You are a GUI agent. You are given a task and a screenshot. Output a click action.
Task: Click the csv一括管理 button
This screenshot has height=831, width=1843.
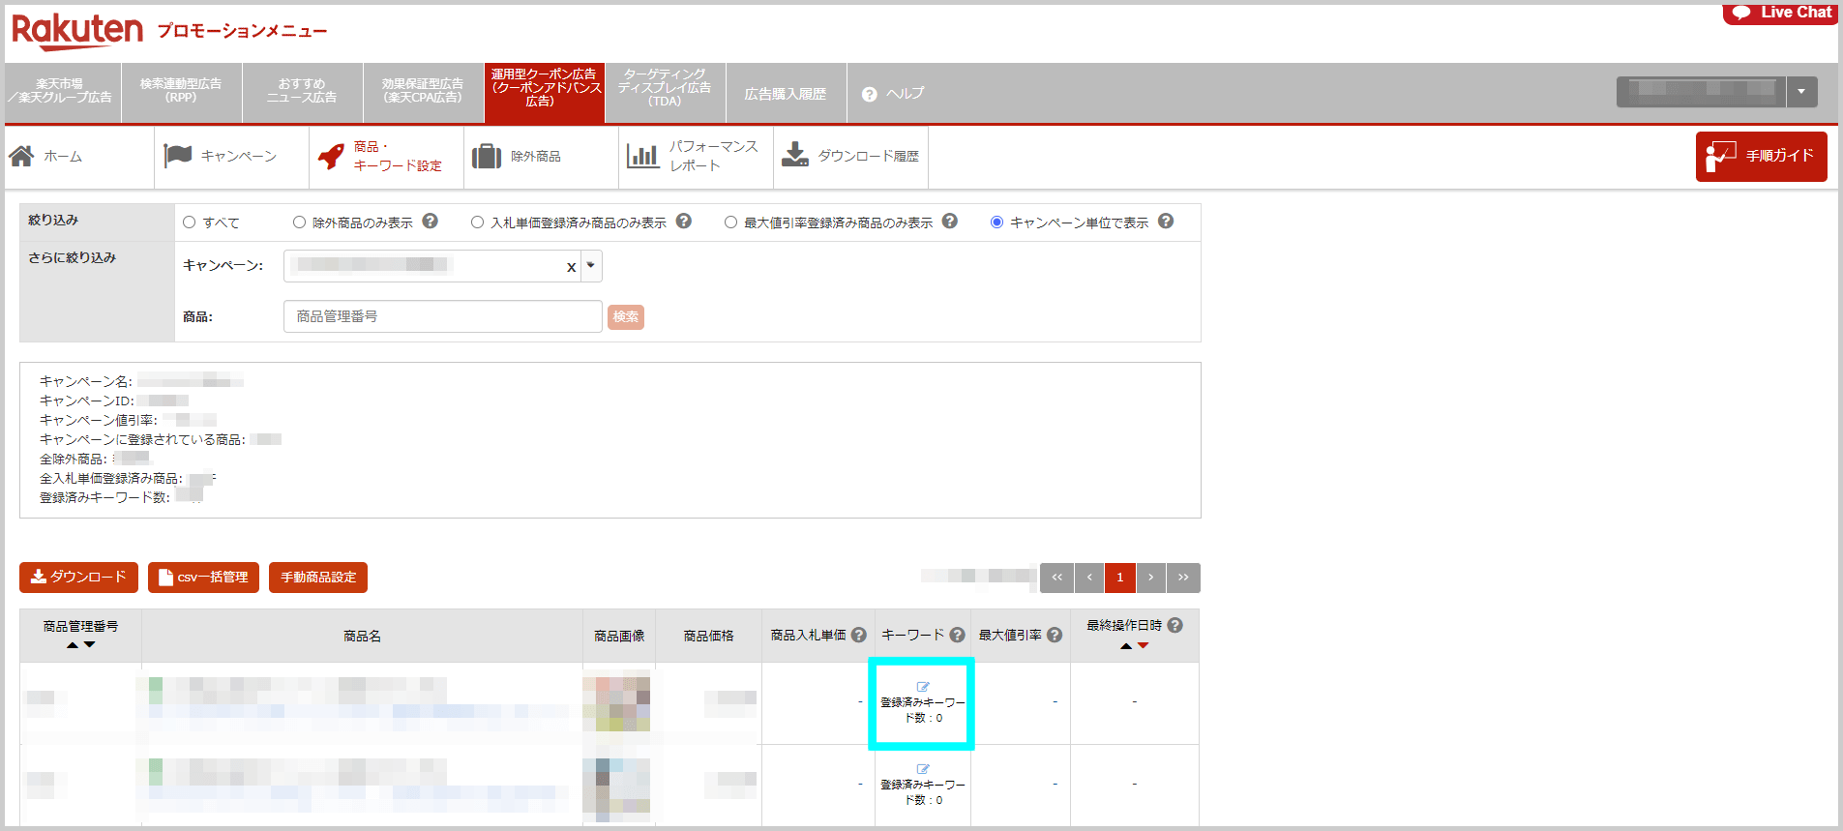point(203,578)
